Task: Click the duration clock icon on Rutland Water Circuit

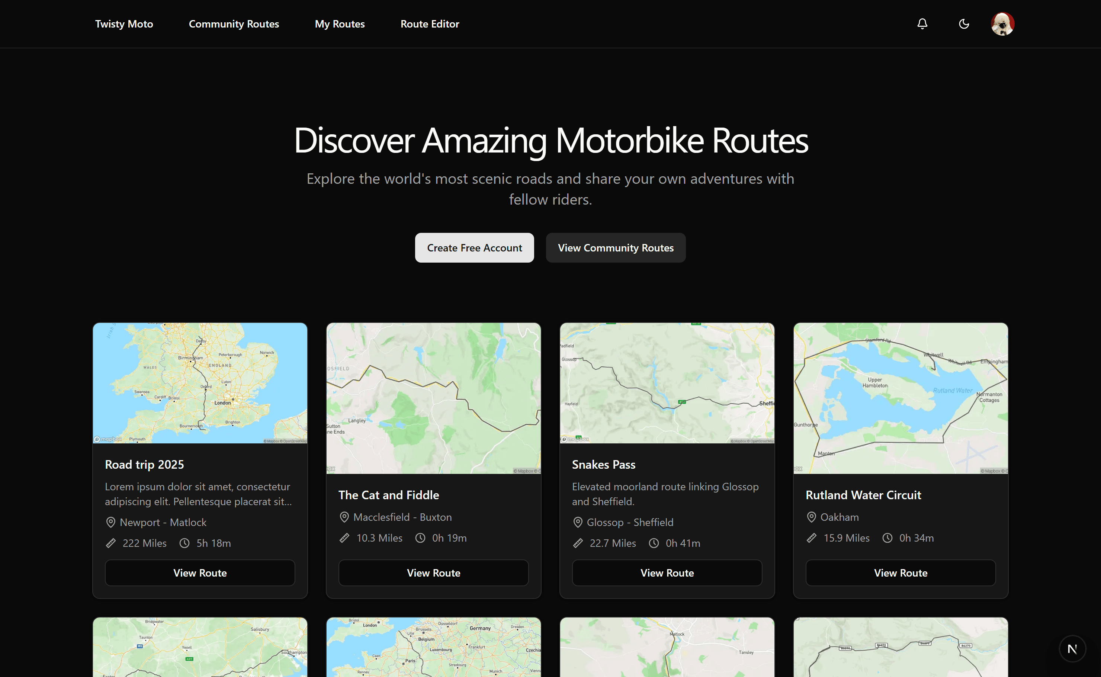Action: click(x=888, y=538)
